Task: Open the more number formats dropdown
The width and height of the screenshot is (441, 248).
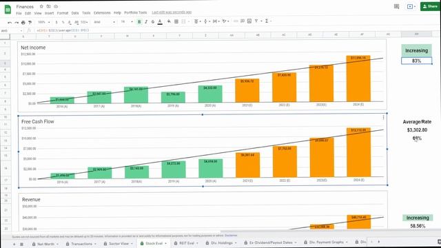Action: click(84, 22)
